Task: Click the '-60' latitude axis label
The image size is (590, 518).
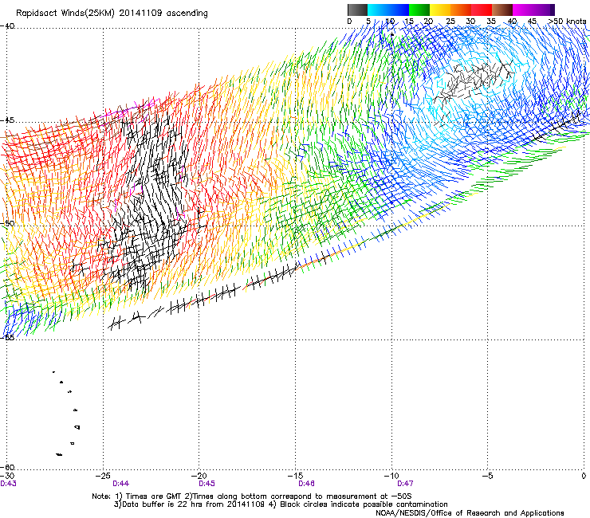Action: pos(7,467)
